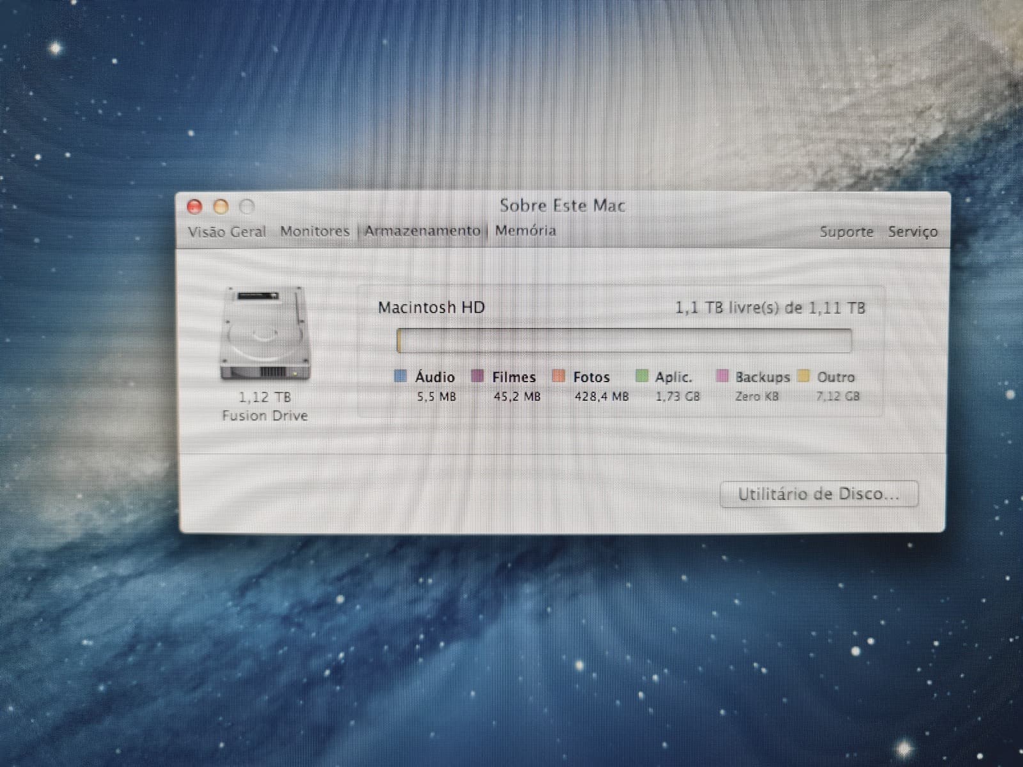The image size is (1023, 767).
Task: Launch Utilitário de Disco button
Action: (x=819, y=494)
